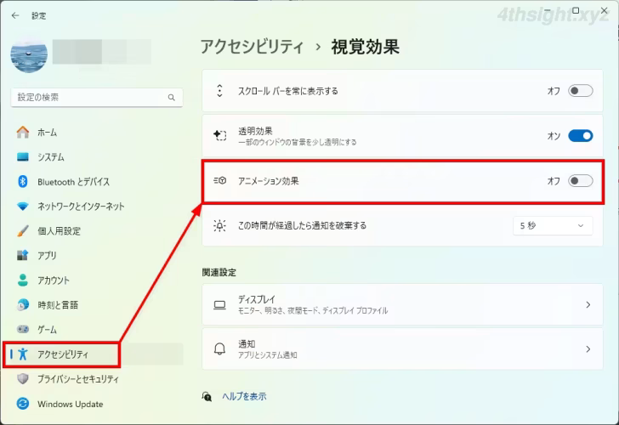Image resolution: width=619 pixels, height=425 pixels.
Task: Focus the 設定の検索 search field
Action: click(97, 97)
